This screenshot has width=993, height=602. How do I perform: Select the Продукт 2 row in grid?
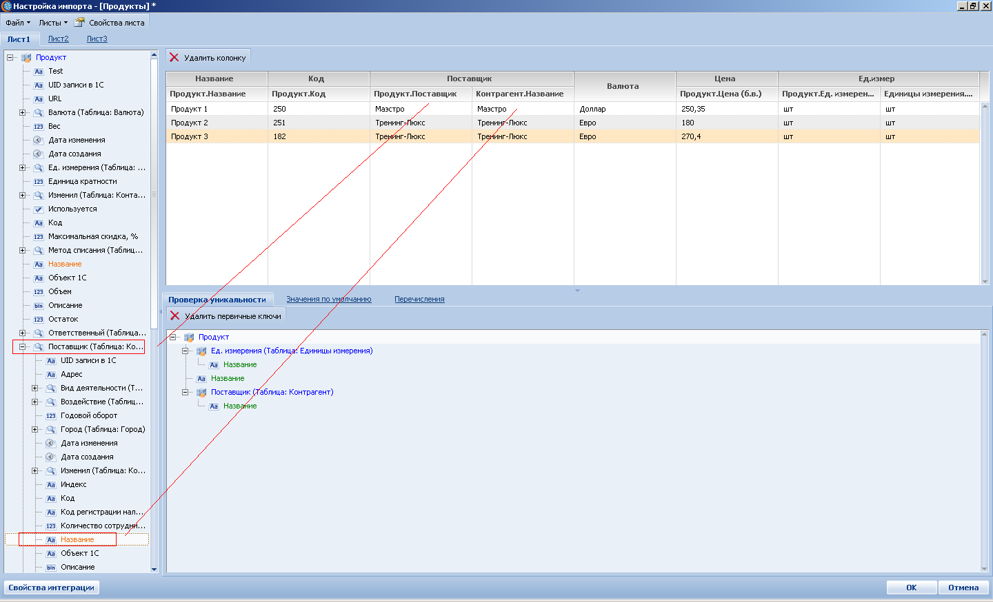572,123
